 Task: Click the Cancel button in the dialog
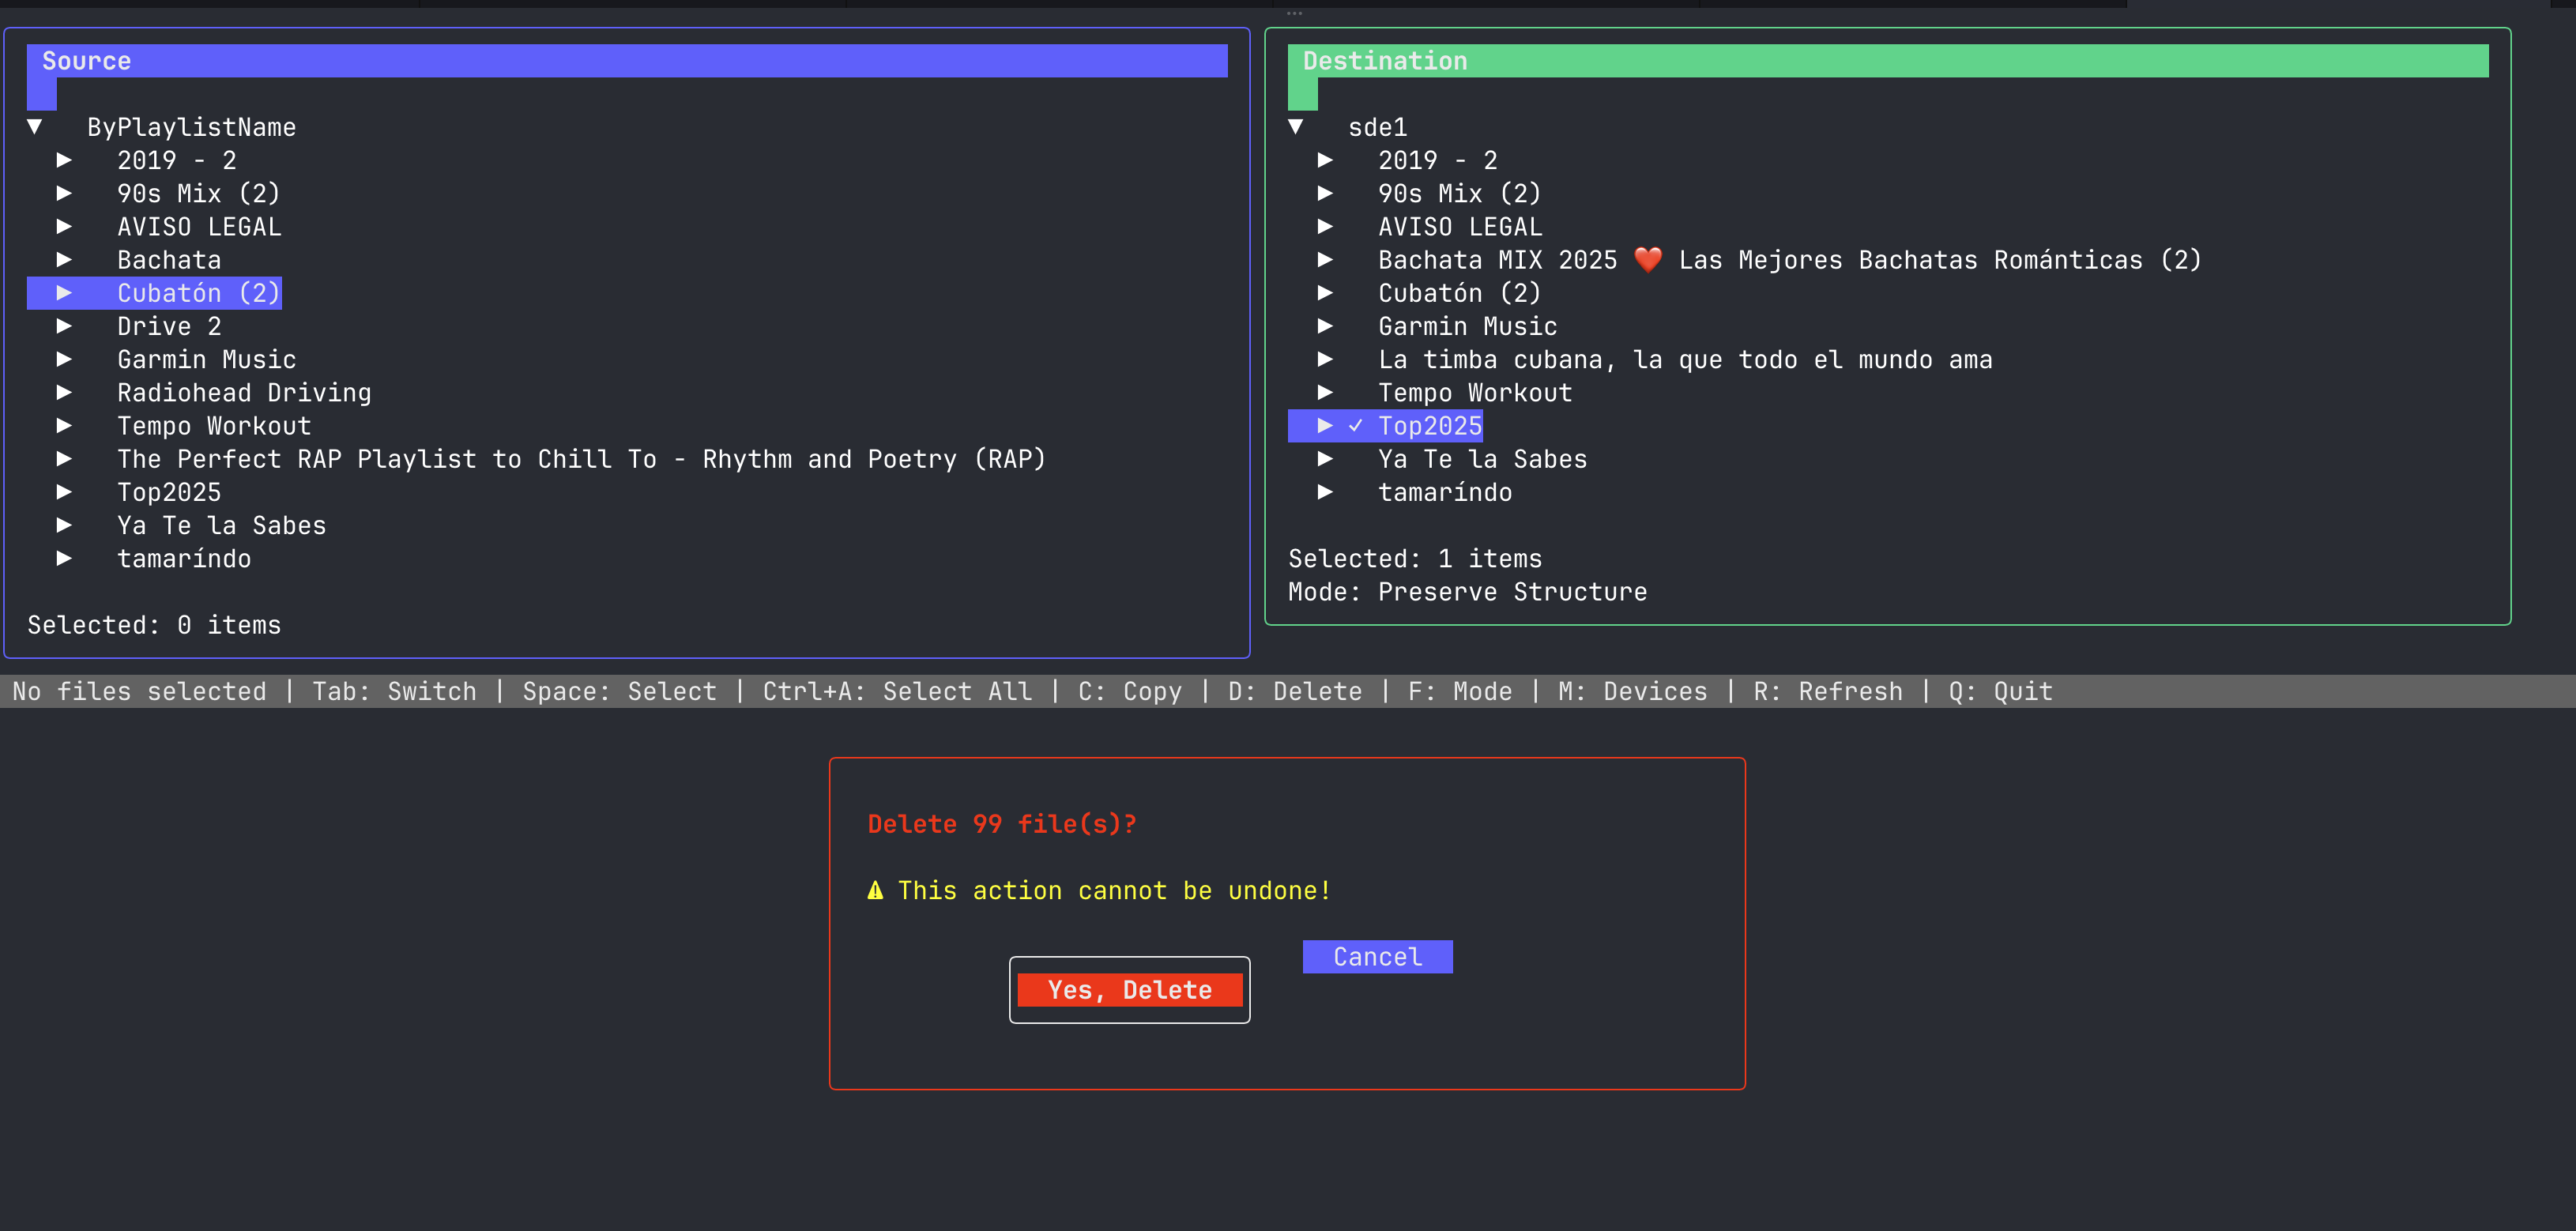tap(1376, 956)
